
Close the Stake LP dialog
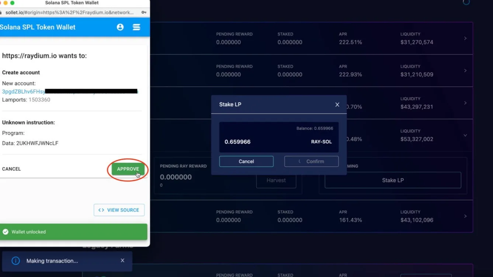[x=337, y=105]
